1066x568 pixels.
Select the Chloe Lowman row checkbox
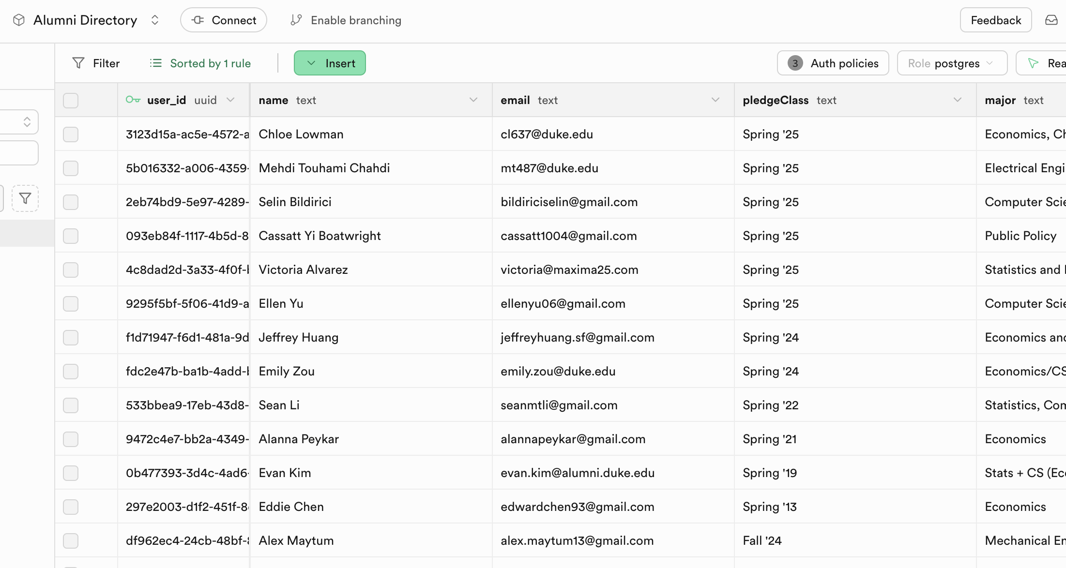pyautogui.click(x=71, y=134)
